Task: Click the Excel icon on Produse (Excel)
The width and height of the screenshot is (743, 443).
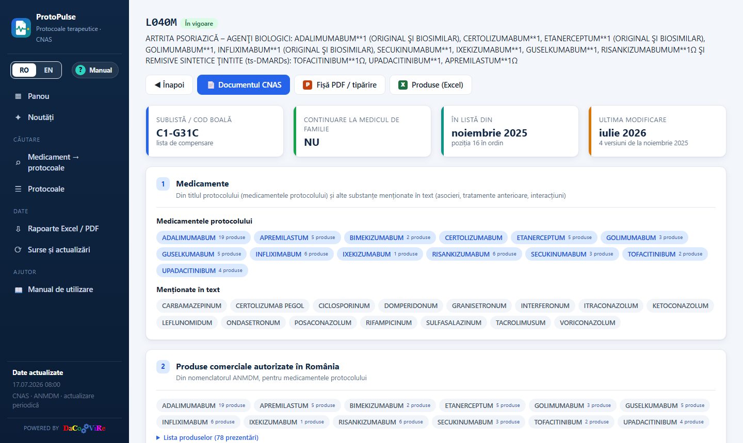Action: click(x=403, y=85)
